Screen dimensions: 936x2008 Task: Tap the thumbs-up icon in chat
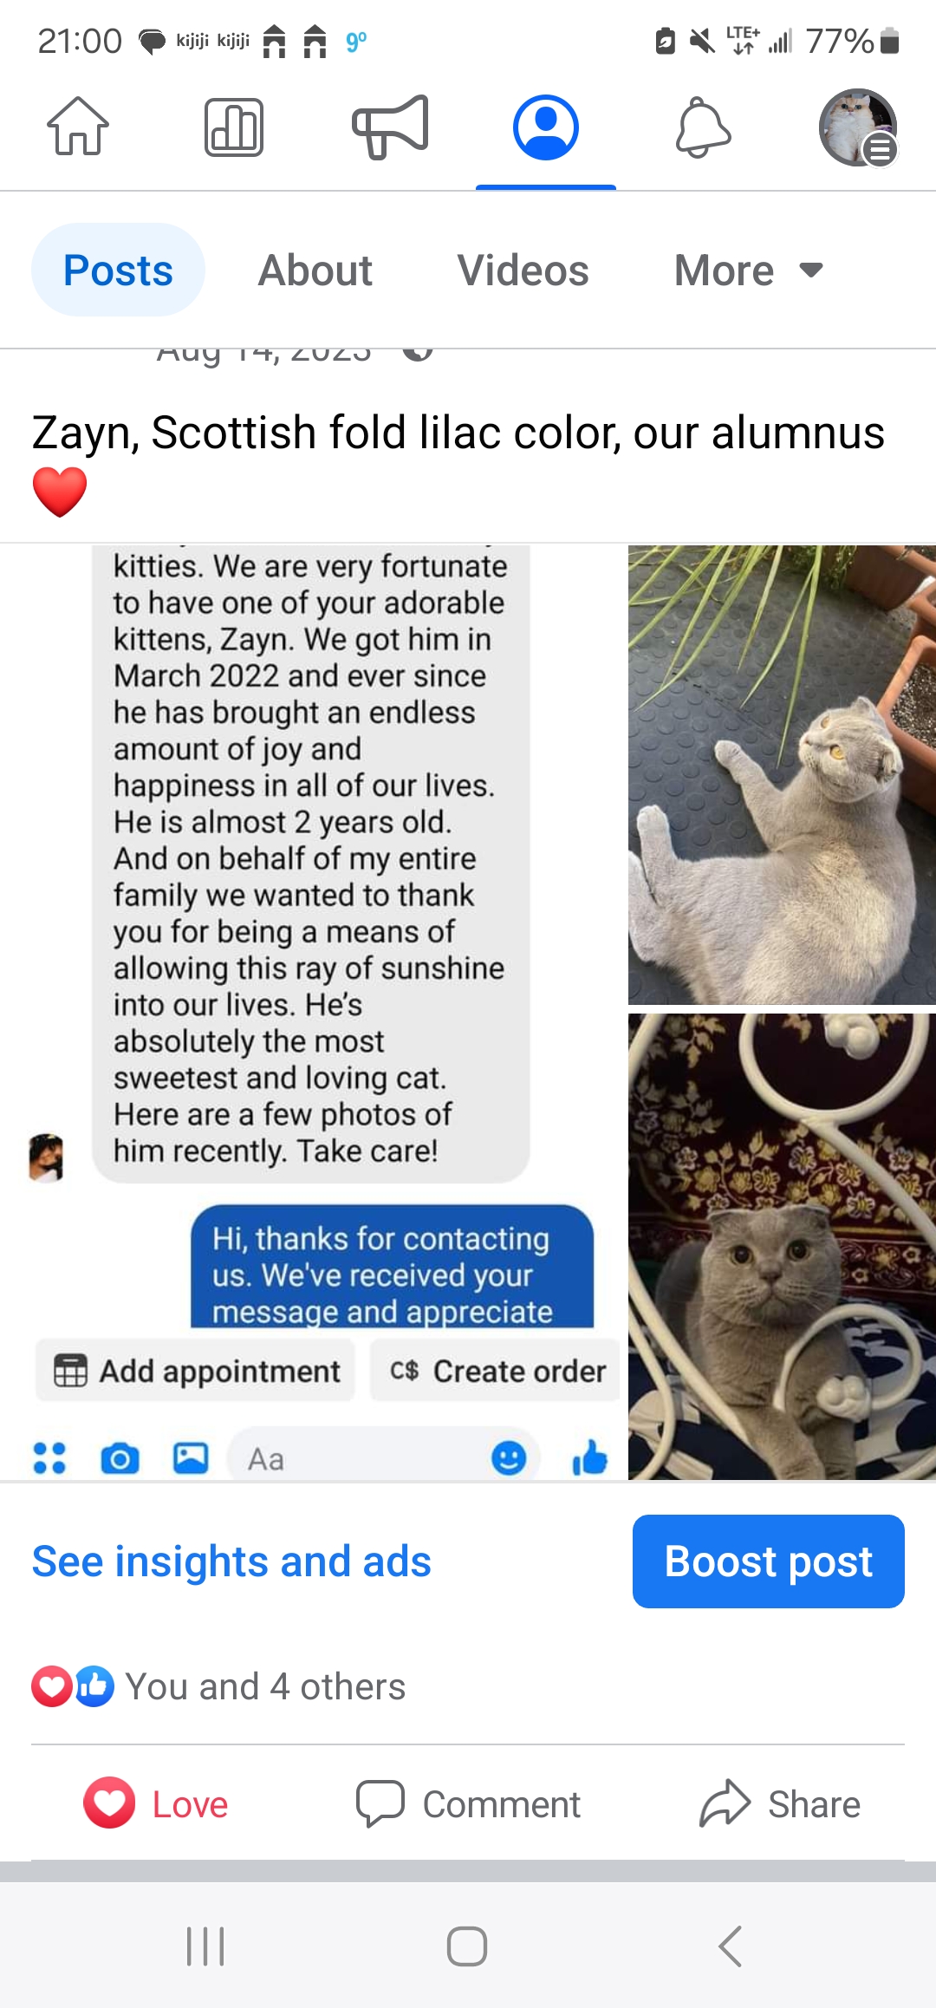[x=590, y=1457]
